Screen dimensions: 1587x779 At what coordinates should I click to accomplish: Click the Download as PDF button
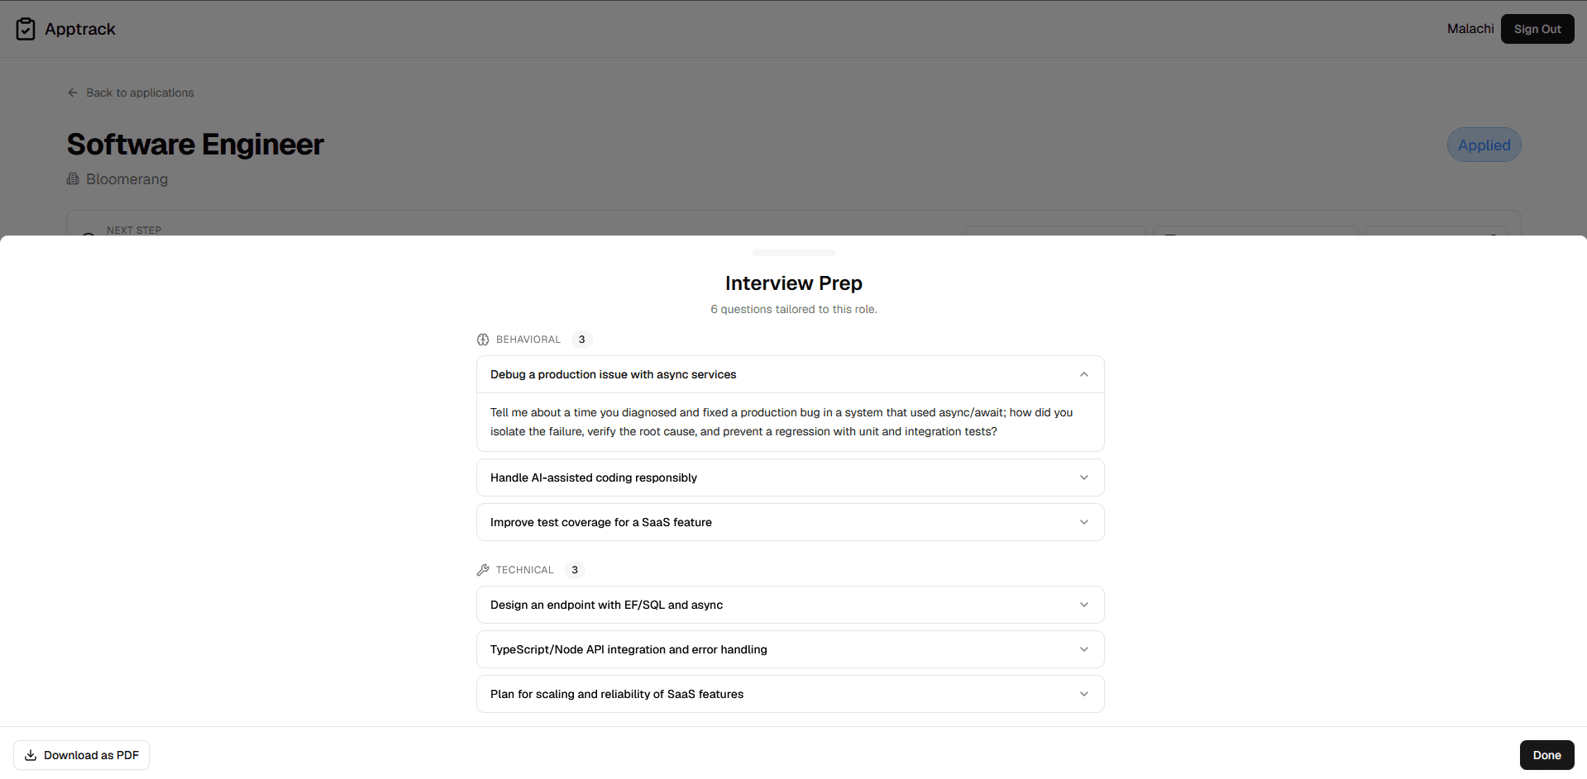(81, 755)
